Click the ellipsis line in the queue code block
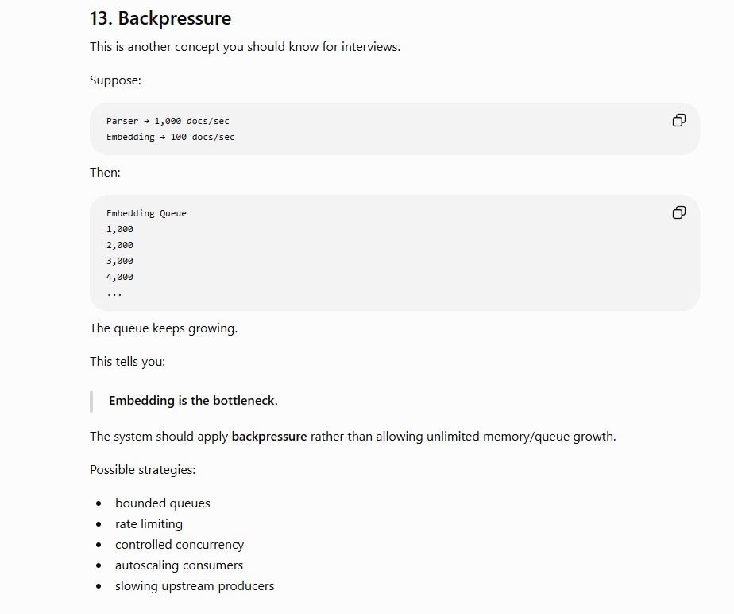 pyautogui.click(x=114, y=293)
